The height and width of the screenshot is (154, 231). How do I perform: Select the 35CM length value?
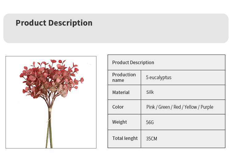(x=152, y=139)
